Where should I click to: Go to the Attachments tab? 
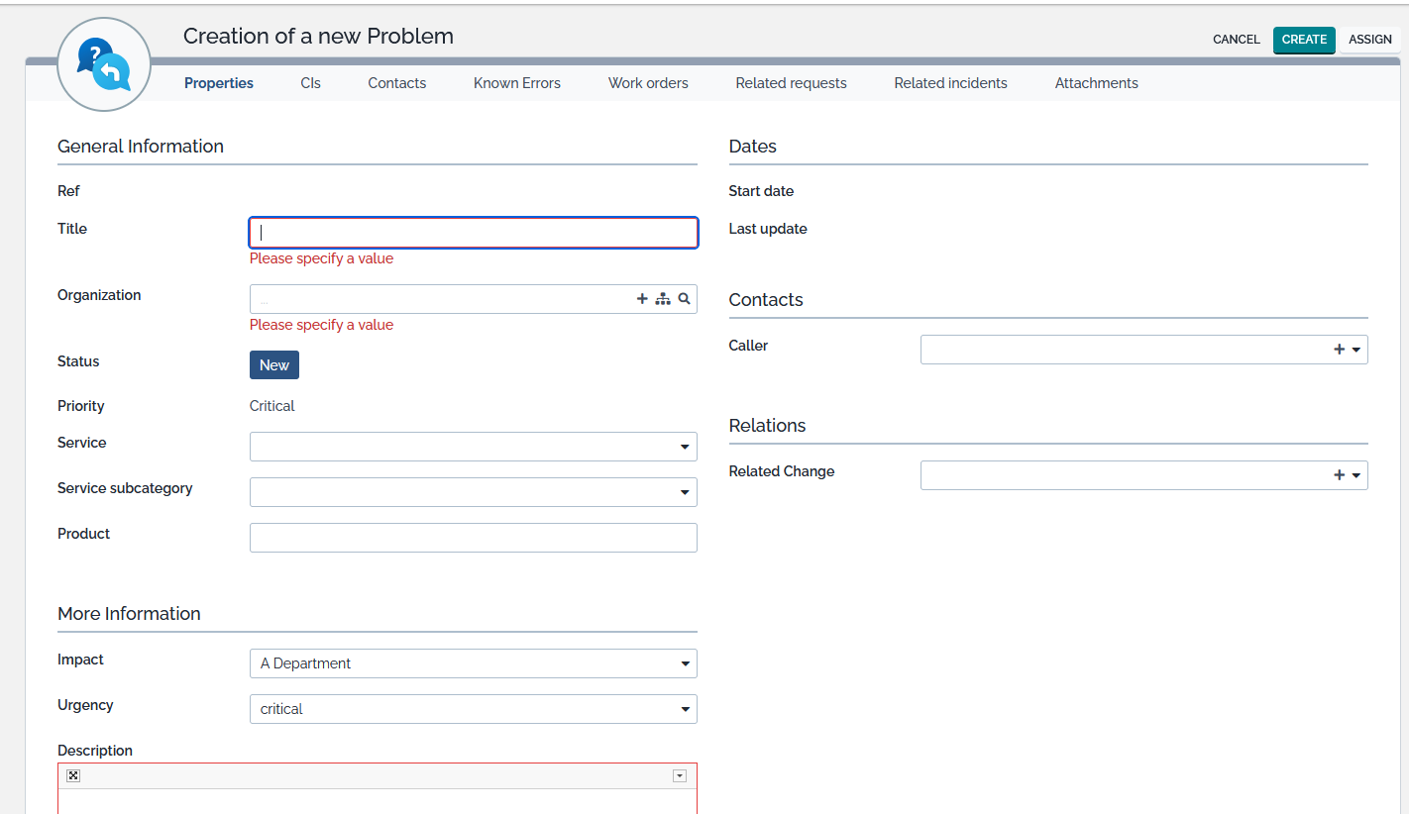point(1096,83)
